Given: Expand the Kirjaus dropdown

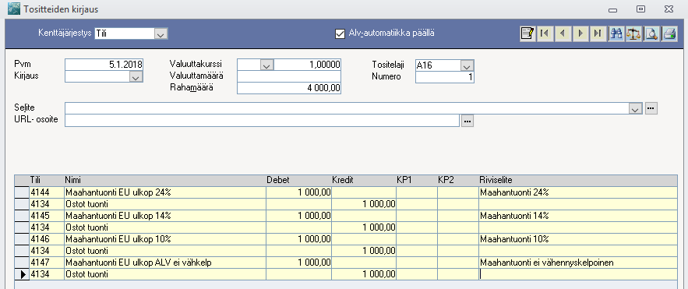Looking at the screenshot, I should pos(136,77).
